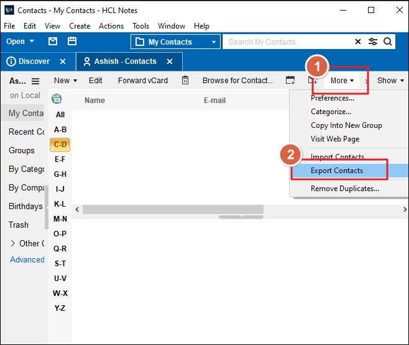Viewport: 409px width, 345px height.
Task: Filter contacts by E-F
Action: tap(60, 159)
